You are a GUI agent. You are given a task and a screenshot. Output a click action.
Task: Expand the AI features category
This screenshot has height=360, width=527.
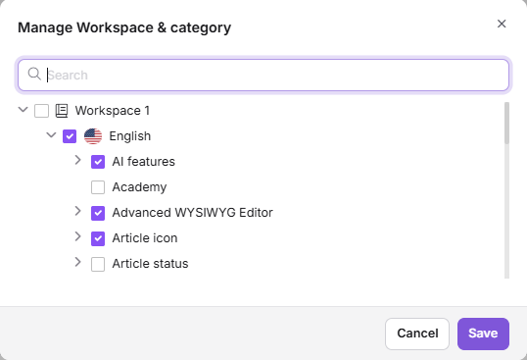coord(77,160)
